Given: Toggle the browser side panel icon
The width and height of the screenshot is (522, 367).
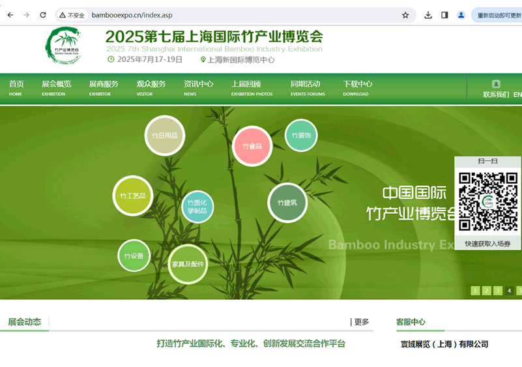Looking at the screenshot, I should tap(444, 15).
